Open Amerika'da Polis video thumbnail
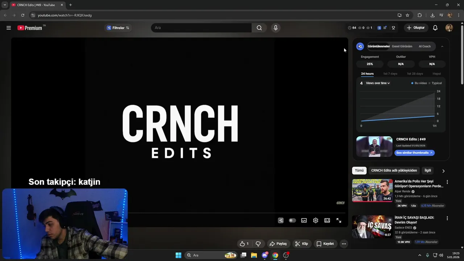Screen dimensions: 464x261 click(x=372, y=190)
